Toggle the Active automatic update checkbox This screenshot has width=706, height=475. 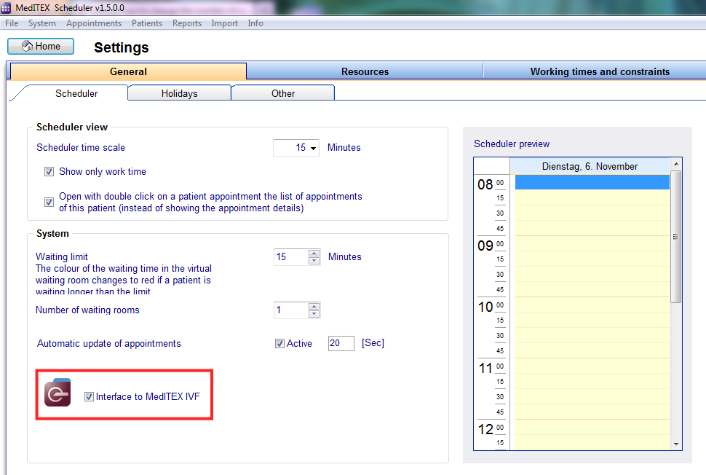click(x=279, y=343)
